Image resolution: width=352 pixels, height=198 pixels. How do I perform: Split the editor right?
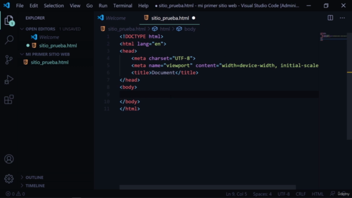330,18
